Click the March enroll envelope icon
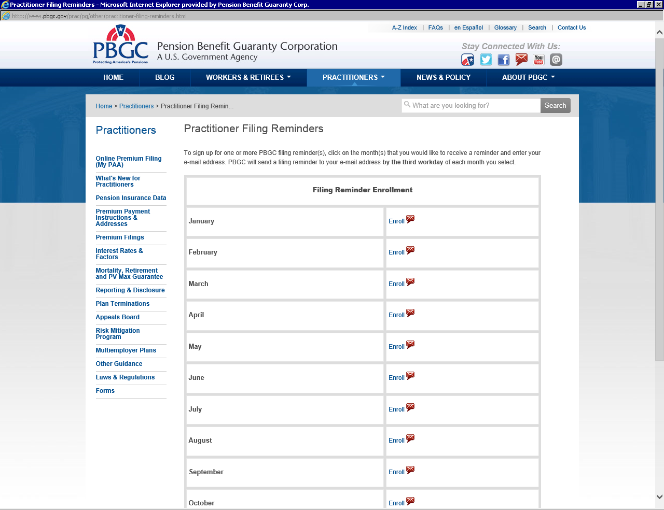The height and width of the screenshot is (510, 664). pyautogui.click(x=410, y=282)
